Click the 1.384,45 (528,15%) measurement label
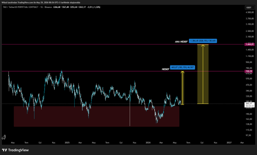This screenshot has height=155, width=257. coord(203,41)
